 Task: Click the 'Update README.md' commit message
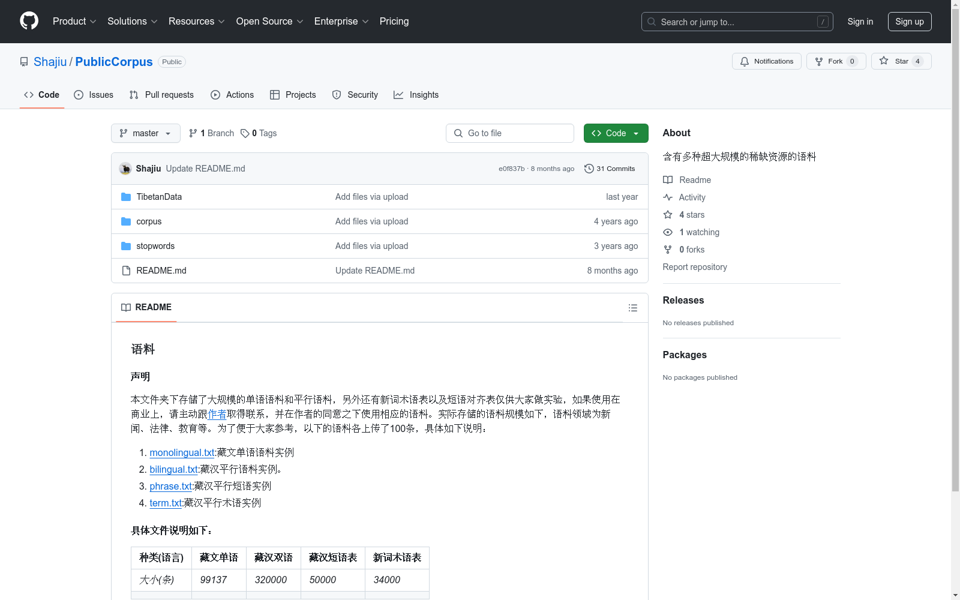pyautogui.click(x=205, y=169)
